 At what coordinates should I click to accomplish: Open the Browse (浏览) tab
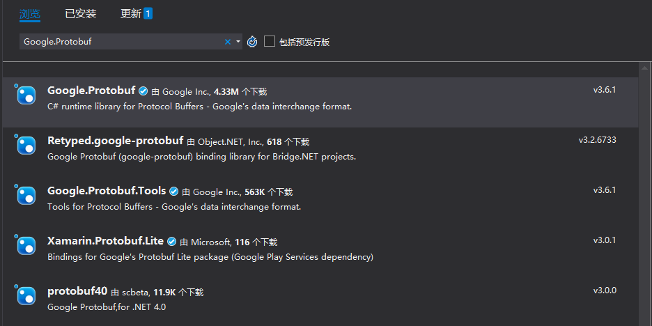30,14
